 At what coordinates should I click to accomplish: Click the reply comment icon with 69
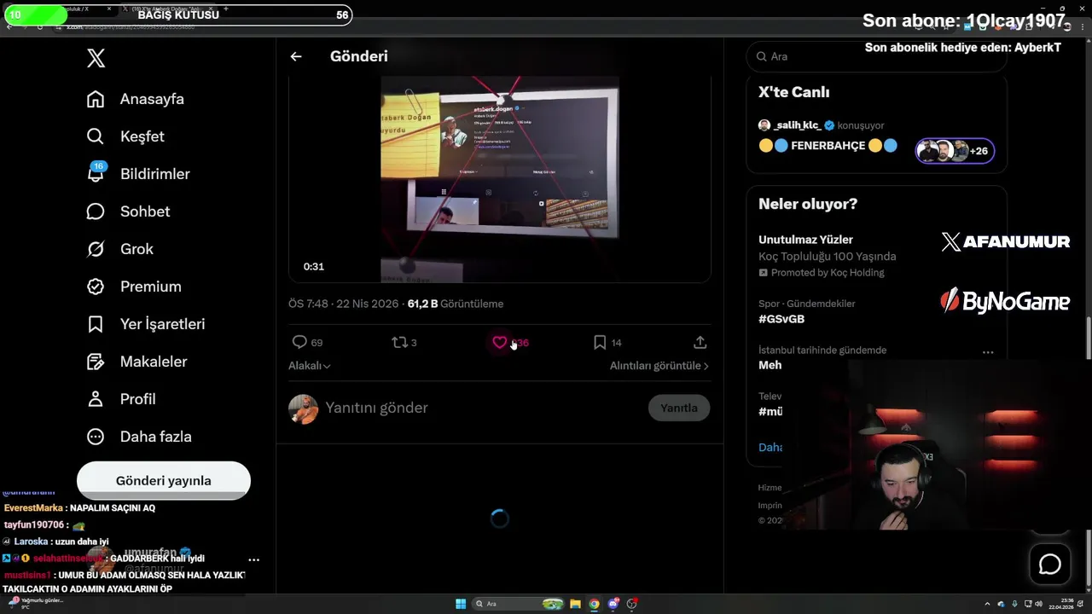tap(299, 342)
